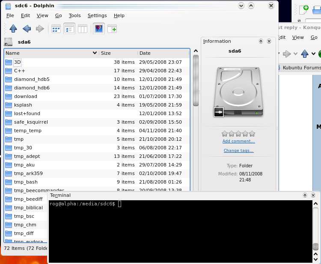Screen dimensions: 321x264
Task: Select the tmp_adept folder
Action: pyautogui.click(x=27, y=156)
